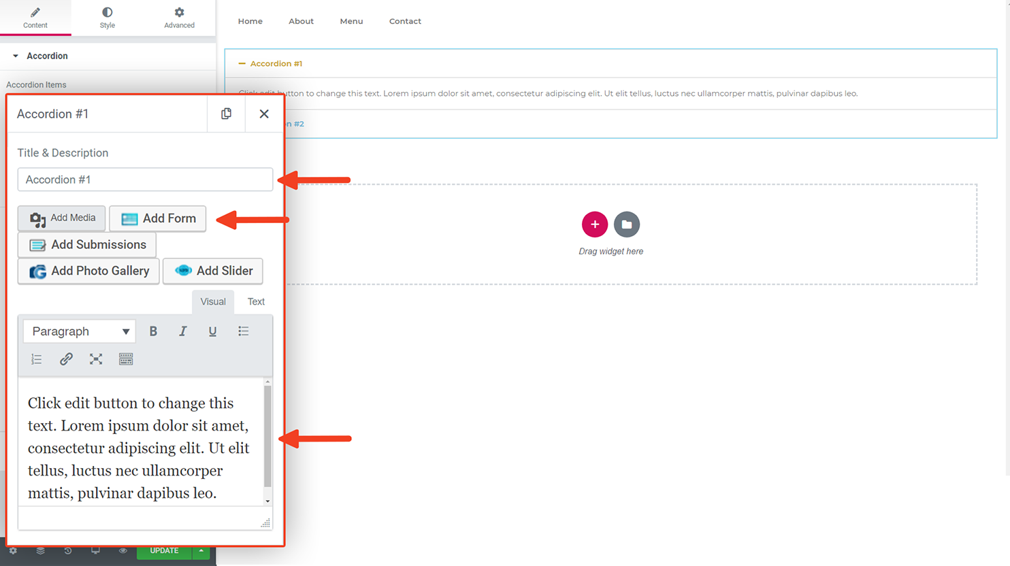Expand the Update button's arrow menu
This screenshot has width=1010, height=566.
pos(201,550)
